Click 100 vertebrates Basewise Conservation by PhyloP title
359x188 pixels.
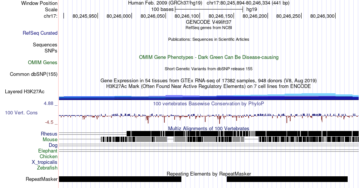pos(209,103)
